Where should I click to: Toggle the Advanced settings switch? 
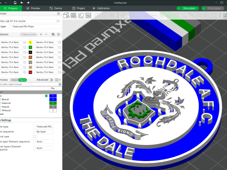[x=51, y=80]
